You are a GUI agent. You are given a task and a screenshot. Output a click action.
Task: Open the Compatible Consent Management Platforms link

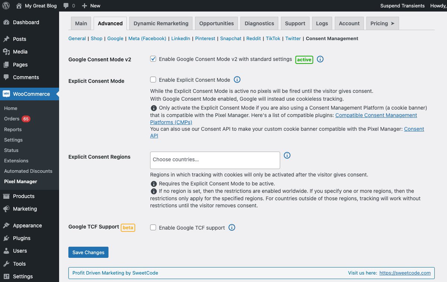(x=283, y=119)
